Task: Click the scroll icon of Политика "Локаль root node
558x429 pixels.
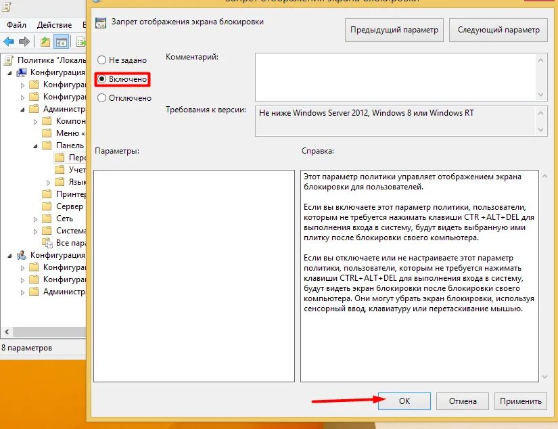Action: click(9, 60)
